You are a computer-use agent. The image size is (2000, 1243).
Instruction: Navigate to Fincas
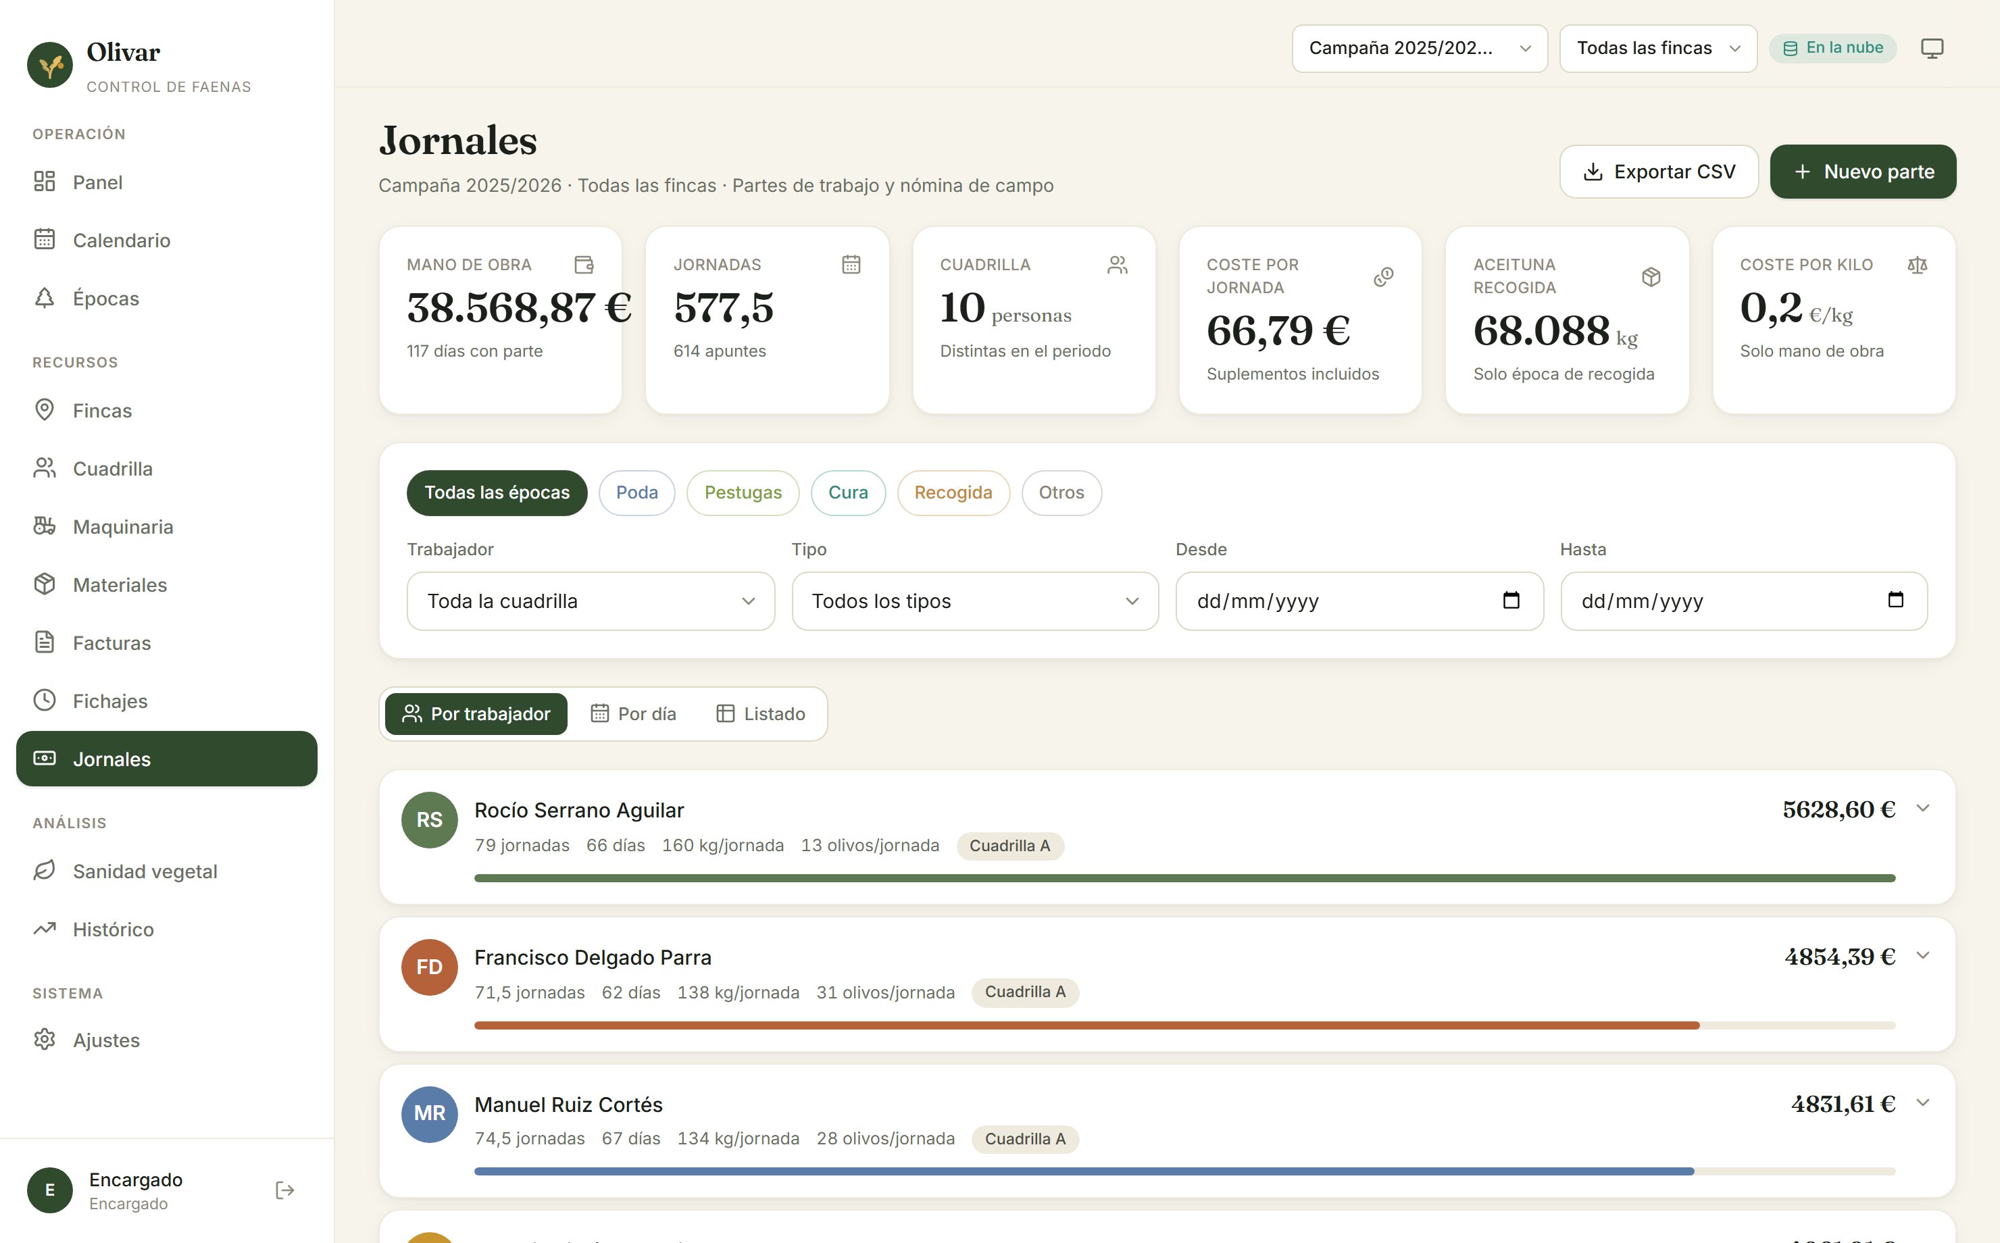[x=167, y=410]
